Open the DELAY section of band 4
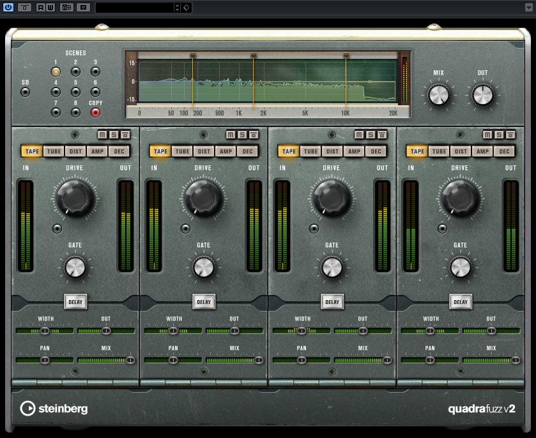The height and width of the screenshot is (438, 536). (x=461, y=301)
